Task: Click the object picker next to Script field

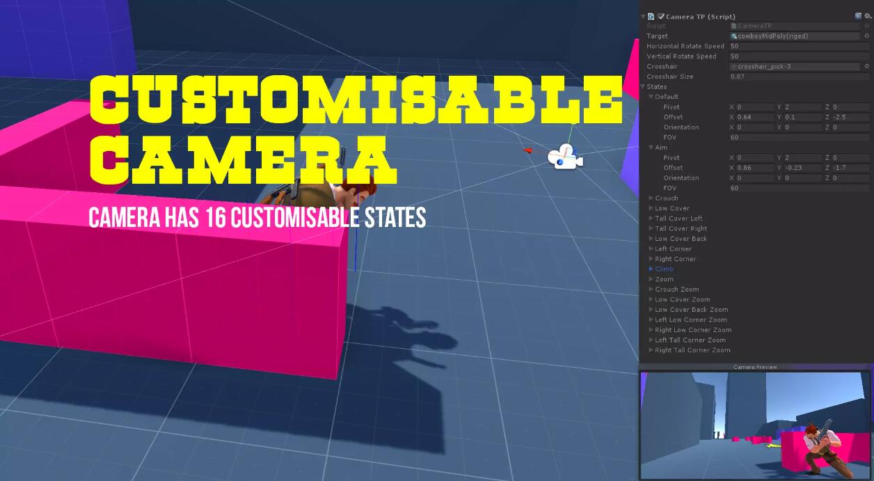Action: (867, 26)
